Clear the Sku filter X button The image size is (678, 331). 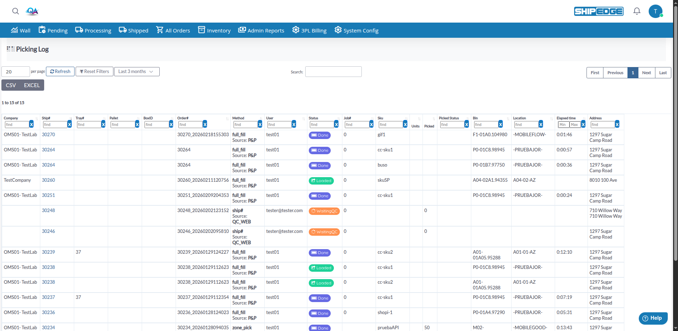click(x=405, y=125)
